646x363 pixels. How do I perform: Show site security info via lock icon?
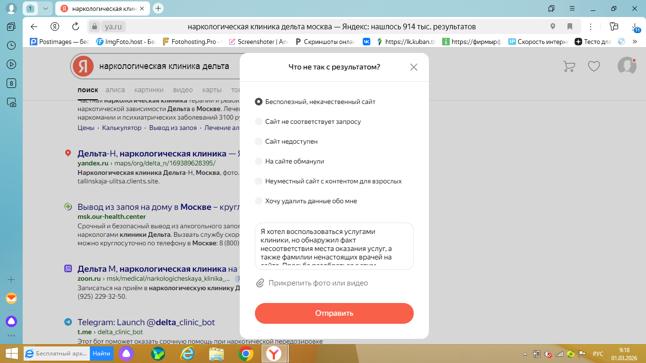[94, 26]
